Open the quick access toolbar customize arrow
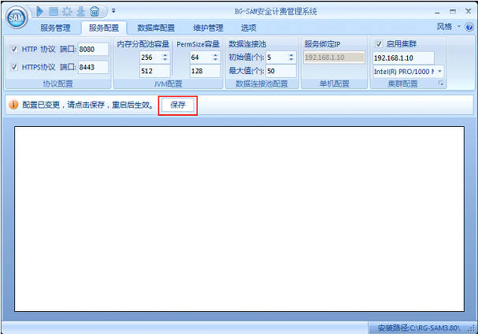 (113, 11)
